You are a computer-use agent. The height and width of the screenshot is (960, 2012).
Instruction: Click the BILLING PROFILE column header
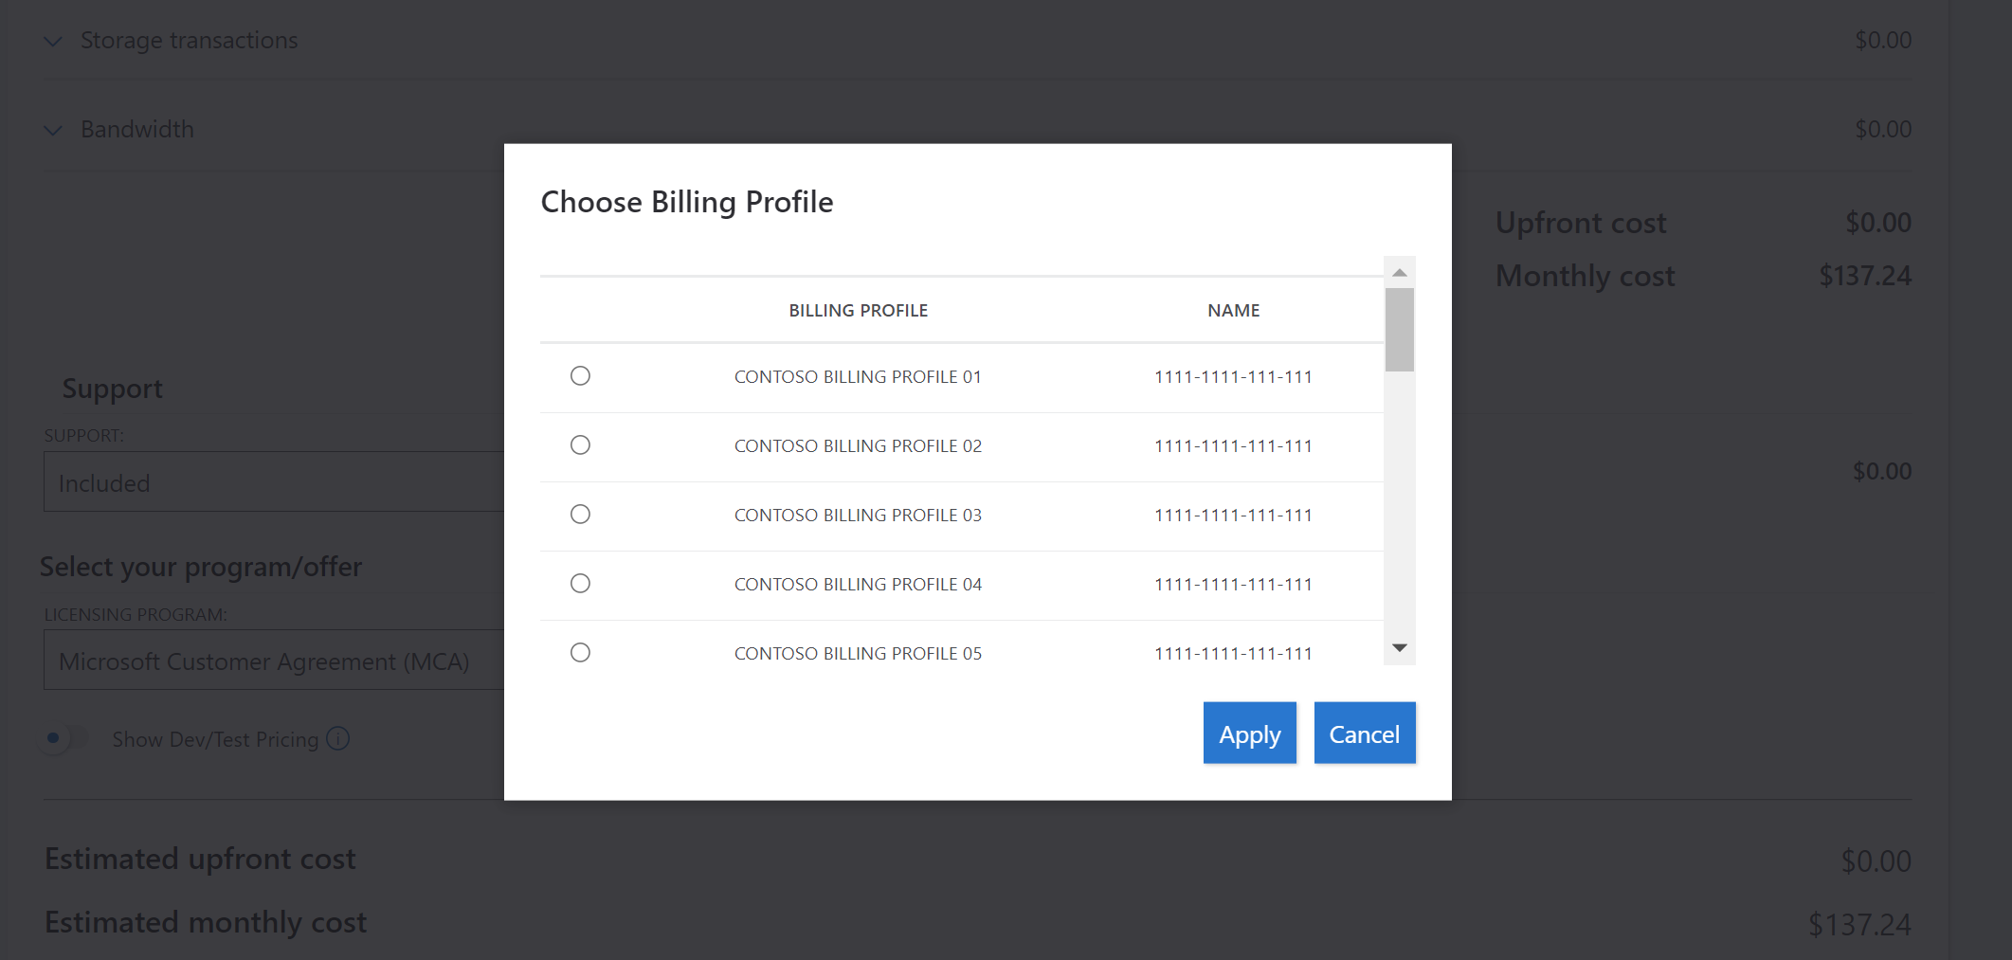858,311
